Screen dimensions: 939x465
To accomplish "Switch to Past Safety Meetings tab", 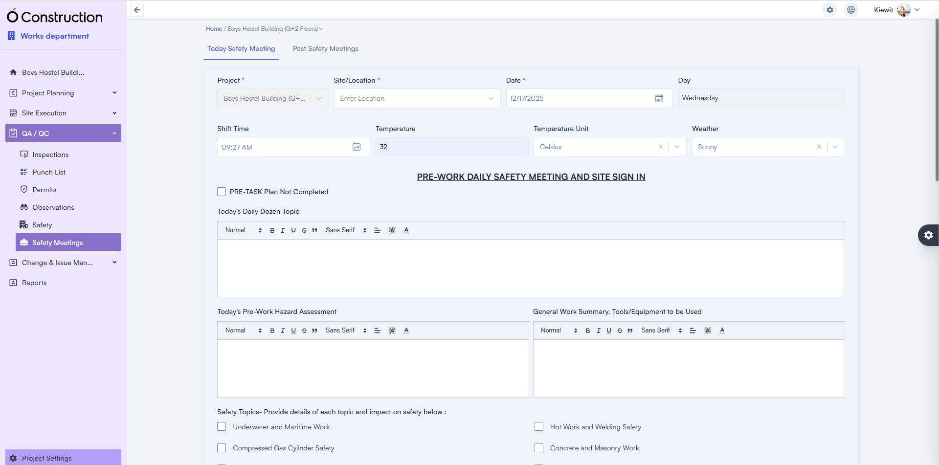I will 325,48.
